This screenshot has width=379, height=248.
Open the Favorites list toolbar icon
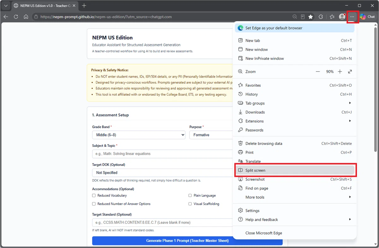332,17
